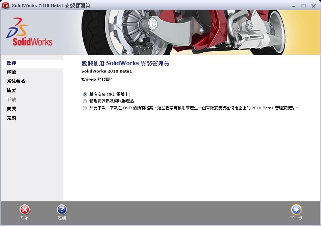Click the SW icon in the title bar

(5, 5)
